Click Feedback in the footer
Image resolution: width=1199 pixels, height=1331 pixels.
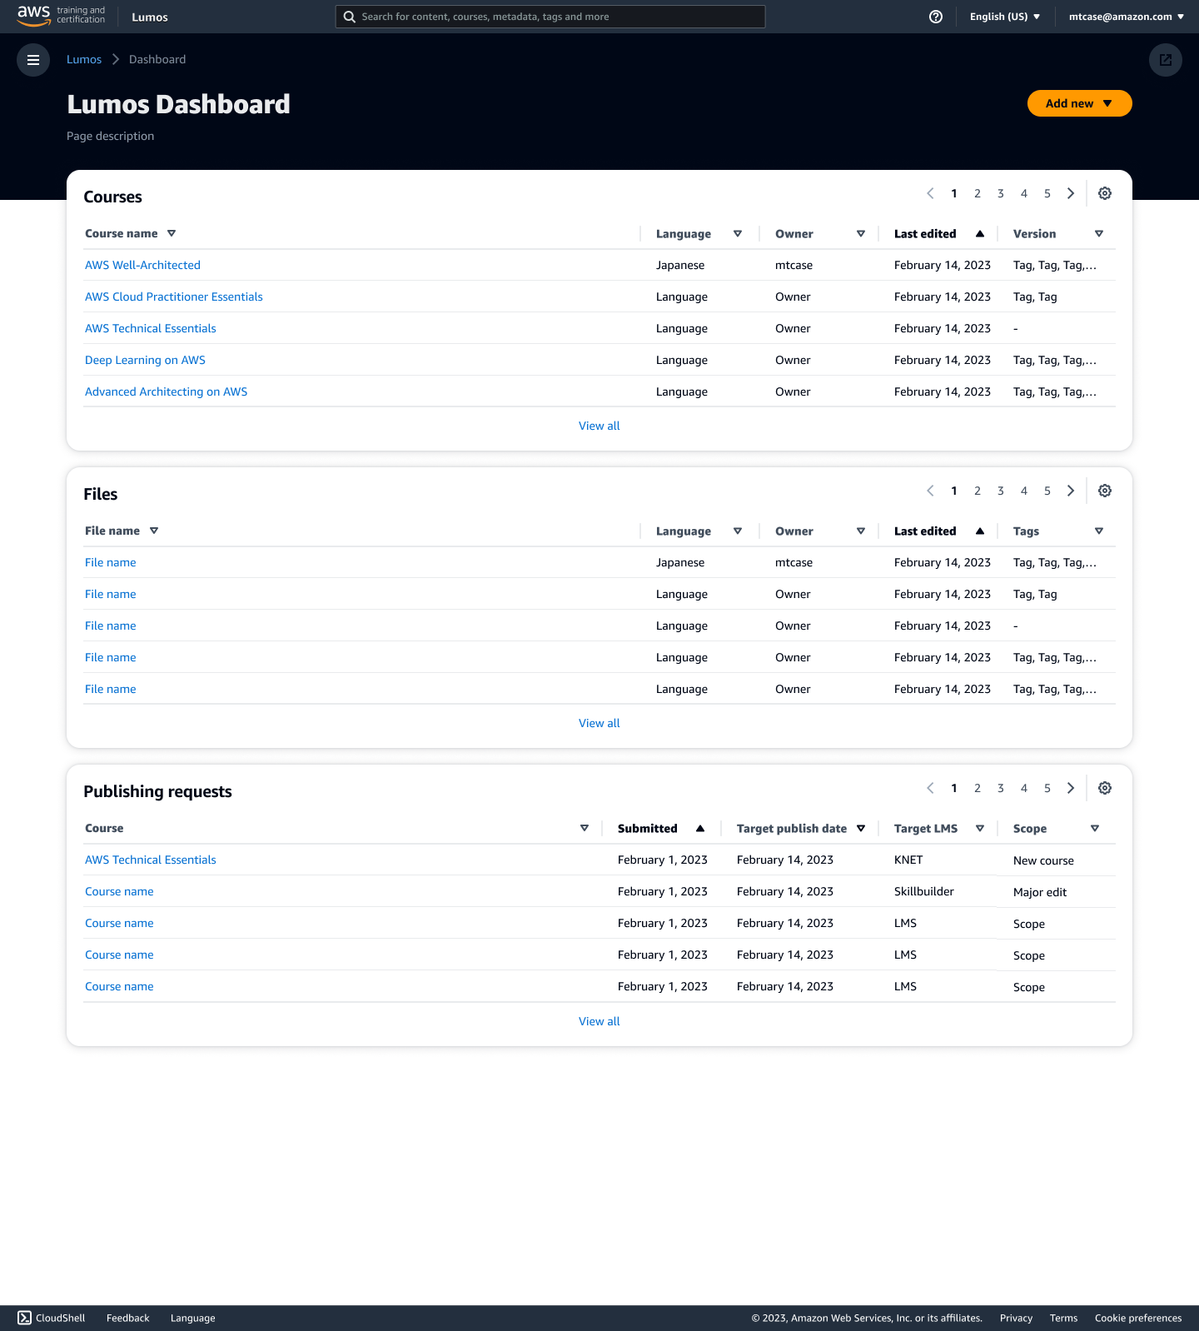[128, 1318]
